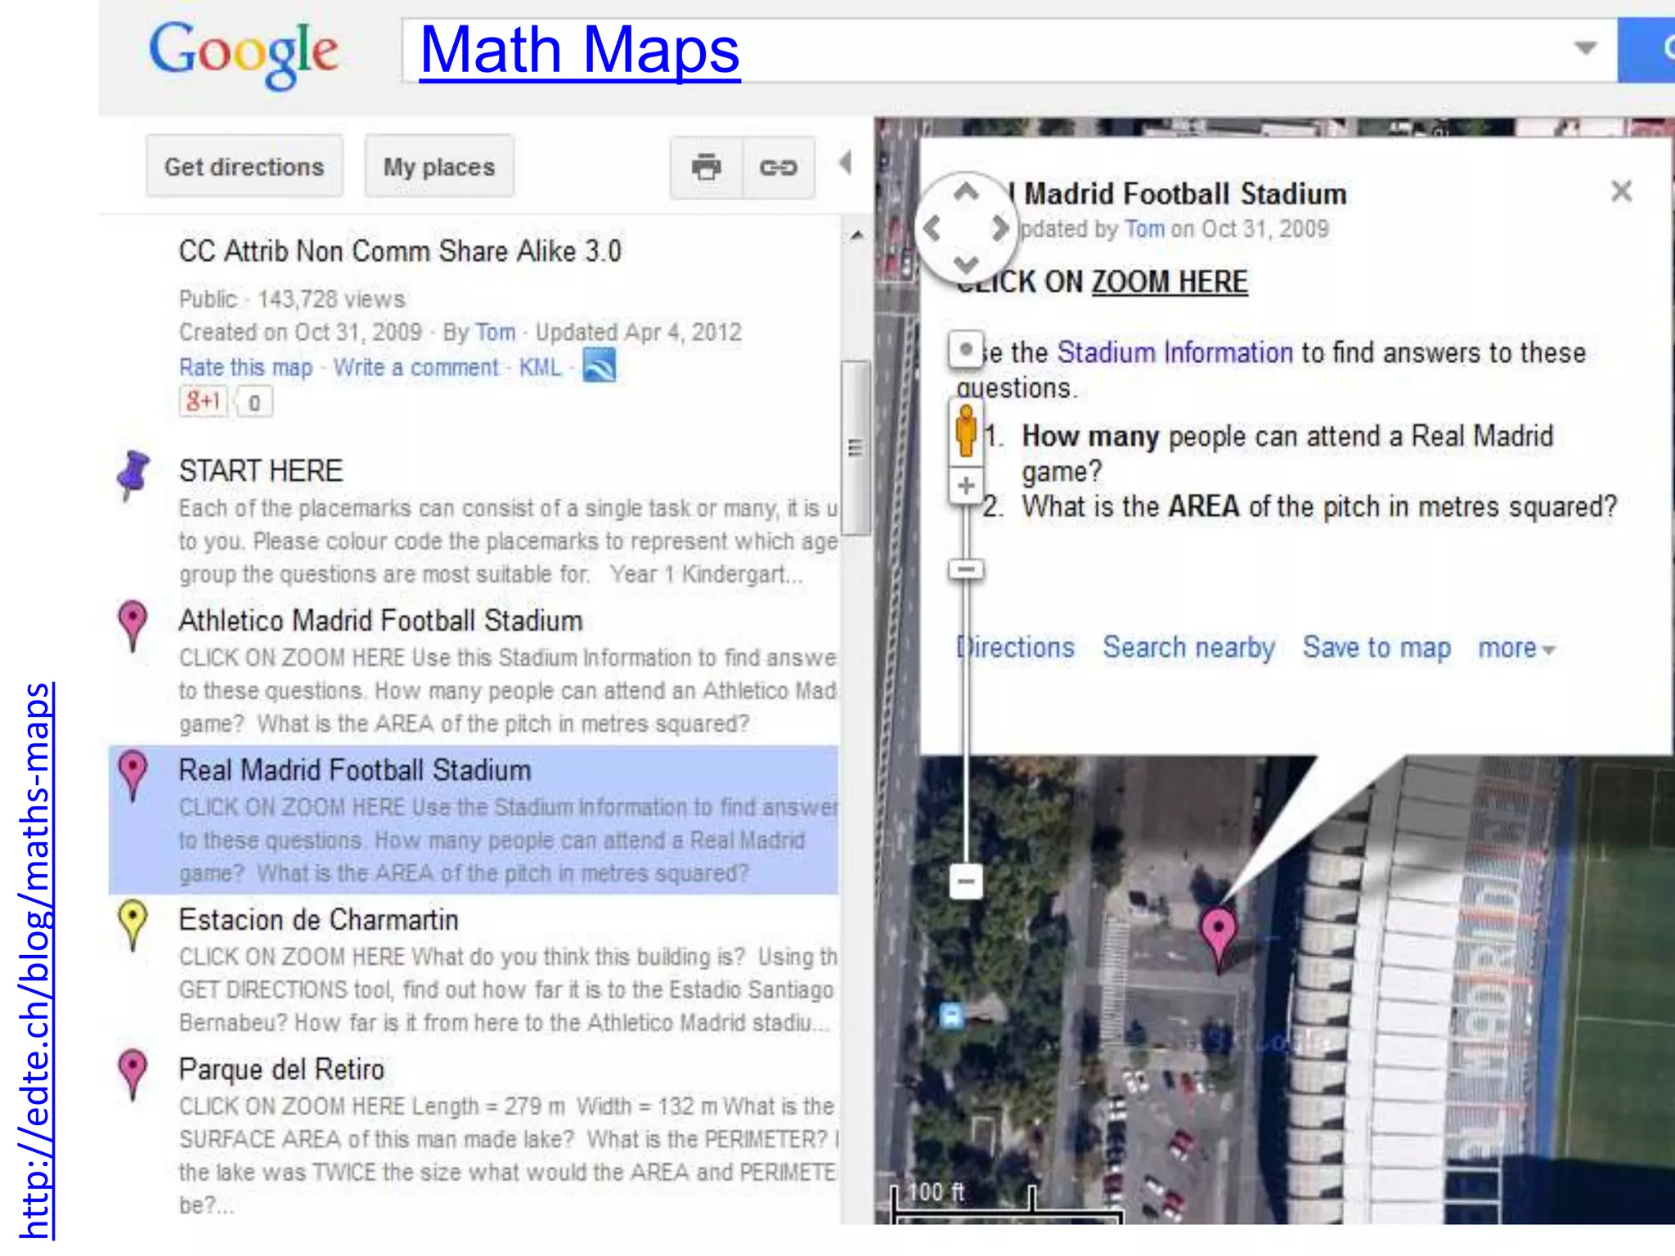
Task: Click the blue START HERE pushpin icon
Action: tap(133, 475)
